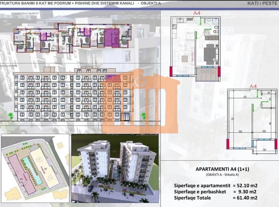Viewport: 279px width, 207px height.
Task: Click the PLANIMETRIA E OBJEKTIT label
Action: tap(25, 14)
